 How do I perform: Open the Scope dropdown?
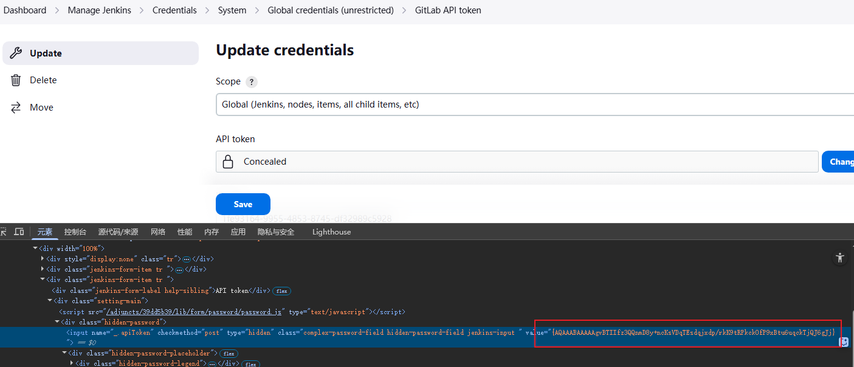(x=535, y=105)
